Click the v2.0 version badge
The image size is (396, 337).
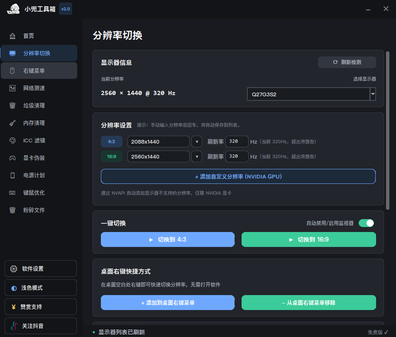(x=66, y=9)
